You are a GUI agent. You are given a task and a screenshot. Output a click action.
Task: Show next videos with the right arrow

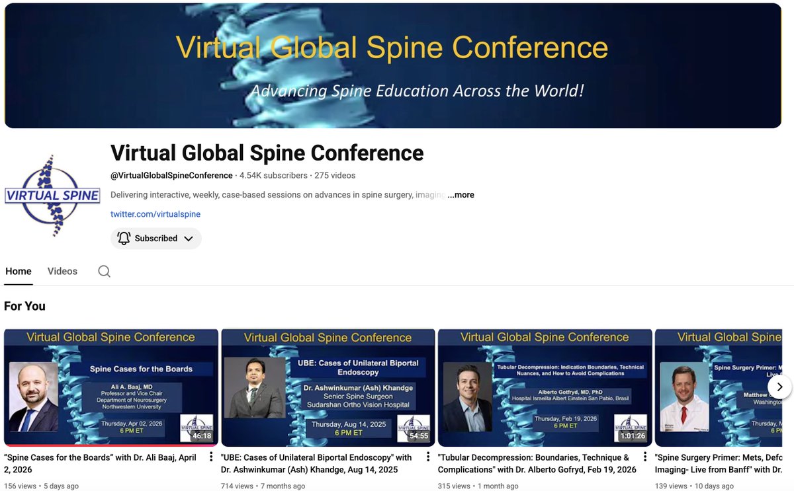click(779, 387)
